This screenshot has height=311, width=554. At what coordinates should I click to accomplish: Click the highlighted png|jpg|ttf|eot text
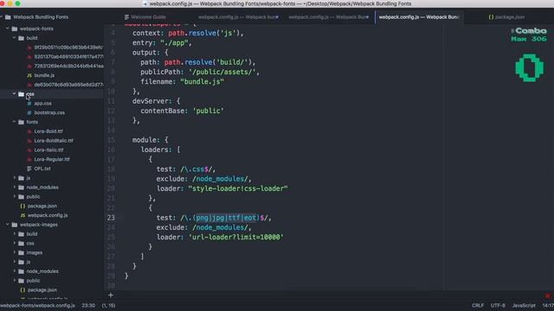point(226,218)
